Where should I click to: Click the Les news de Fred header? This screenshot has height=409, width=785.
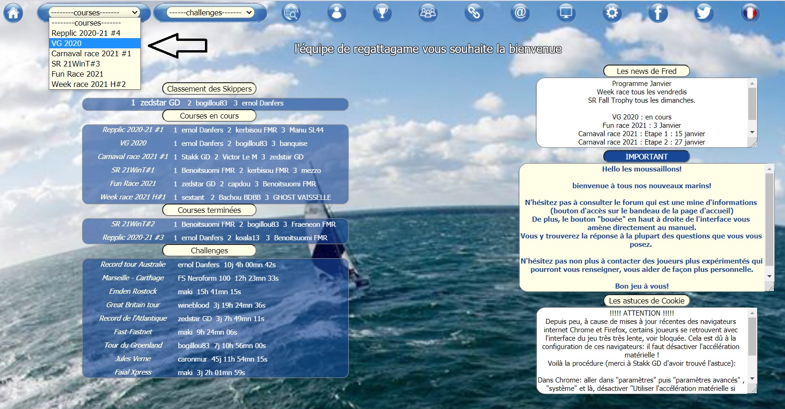pos(646,71)
